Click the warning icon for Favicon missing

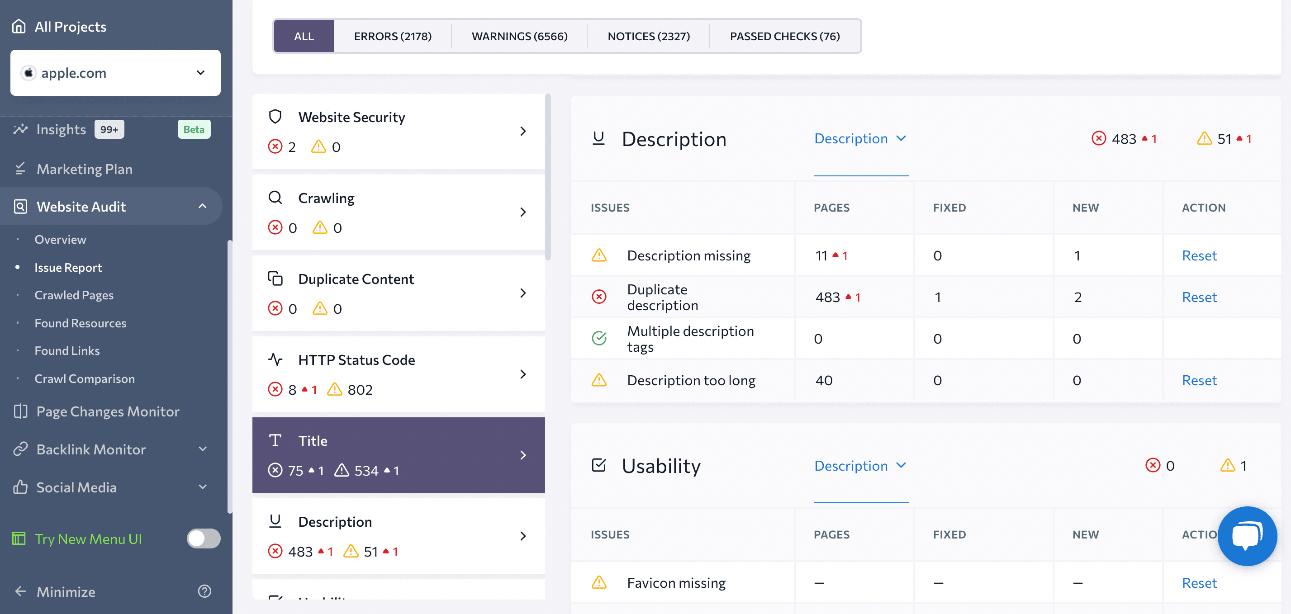click(599, 582)
